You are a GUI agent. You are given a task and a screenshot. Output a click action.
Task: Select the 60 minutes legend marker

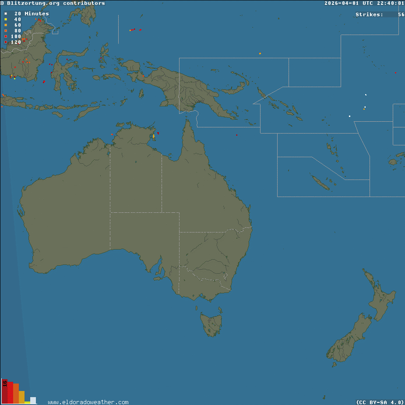coord(6,25)
